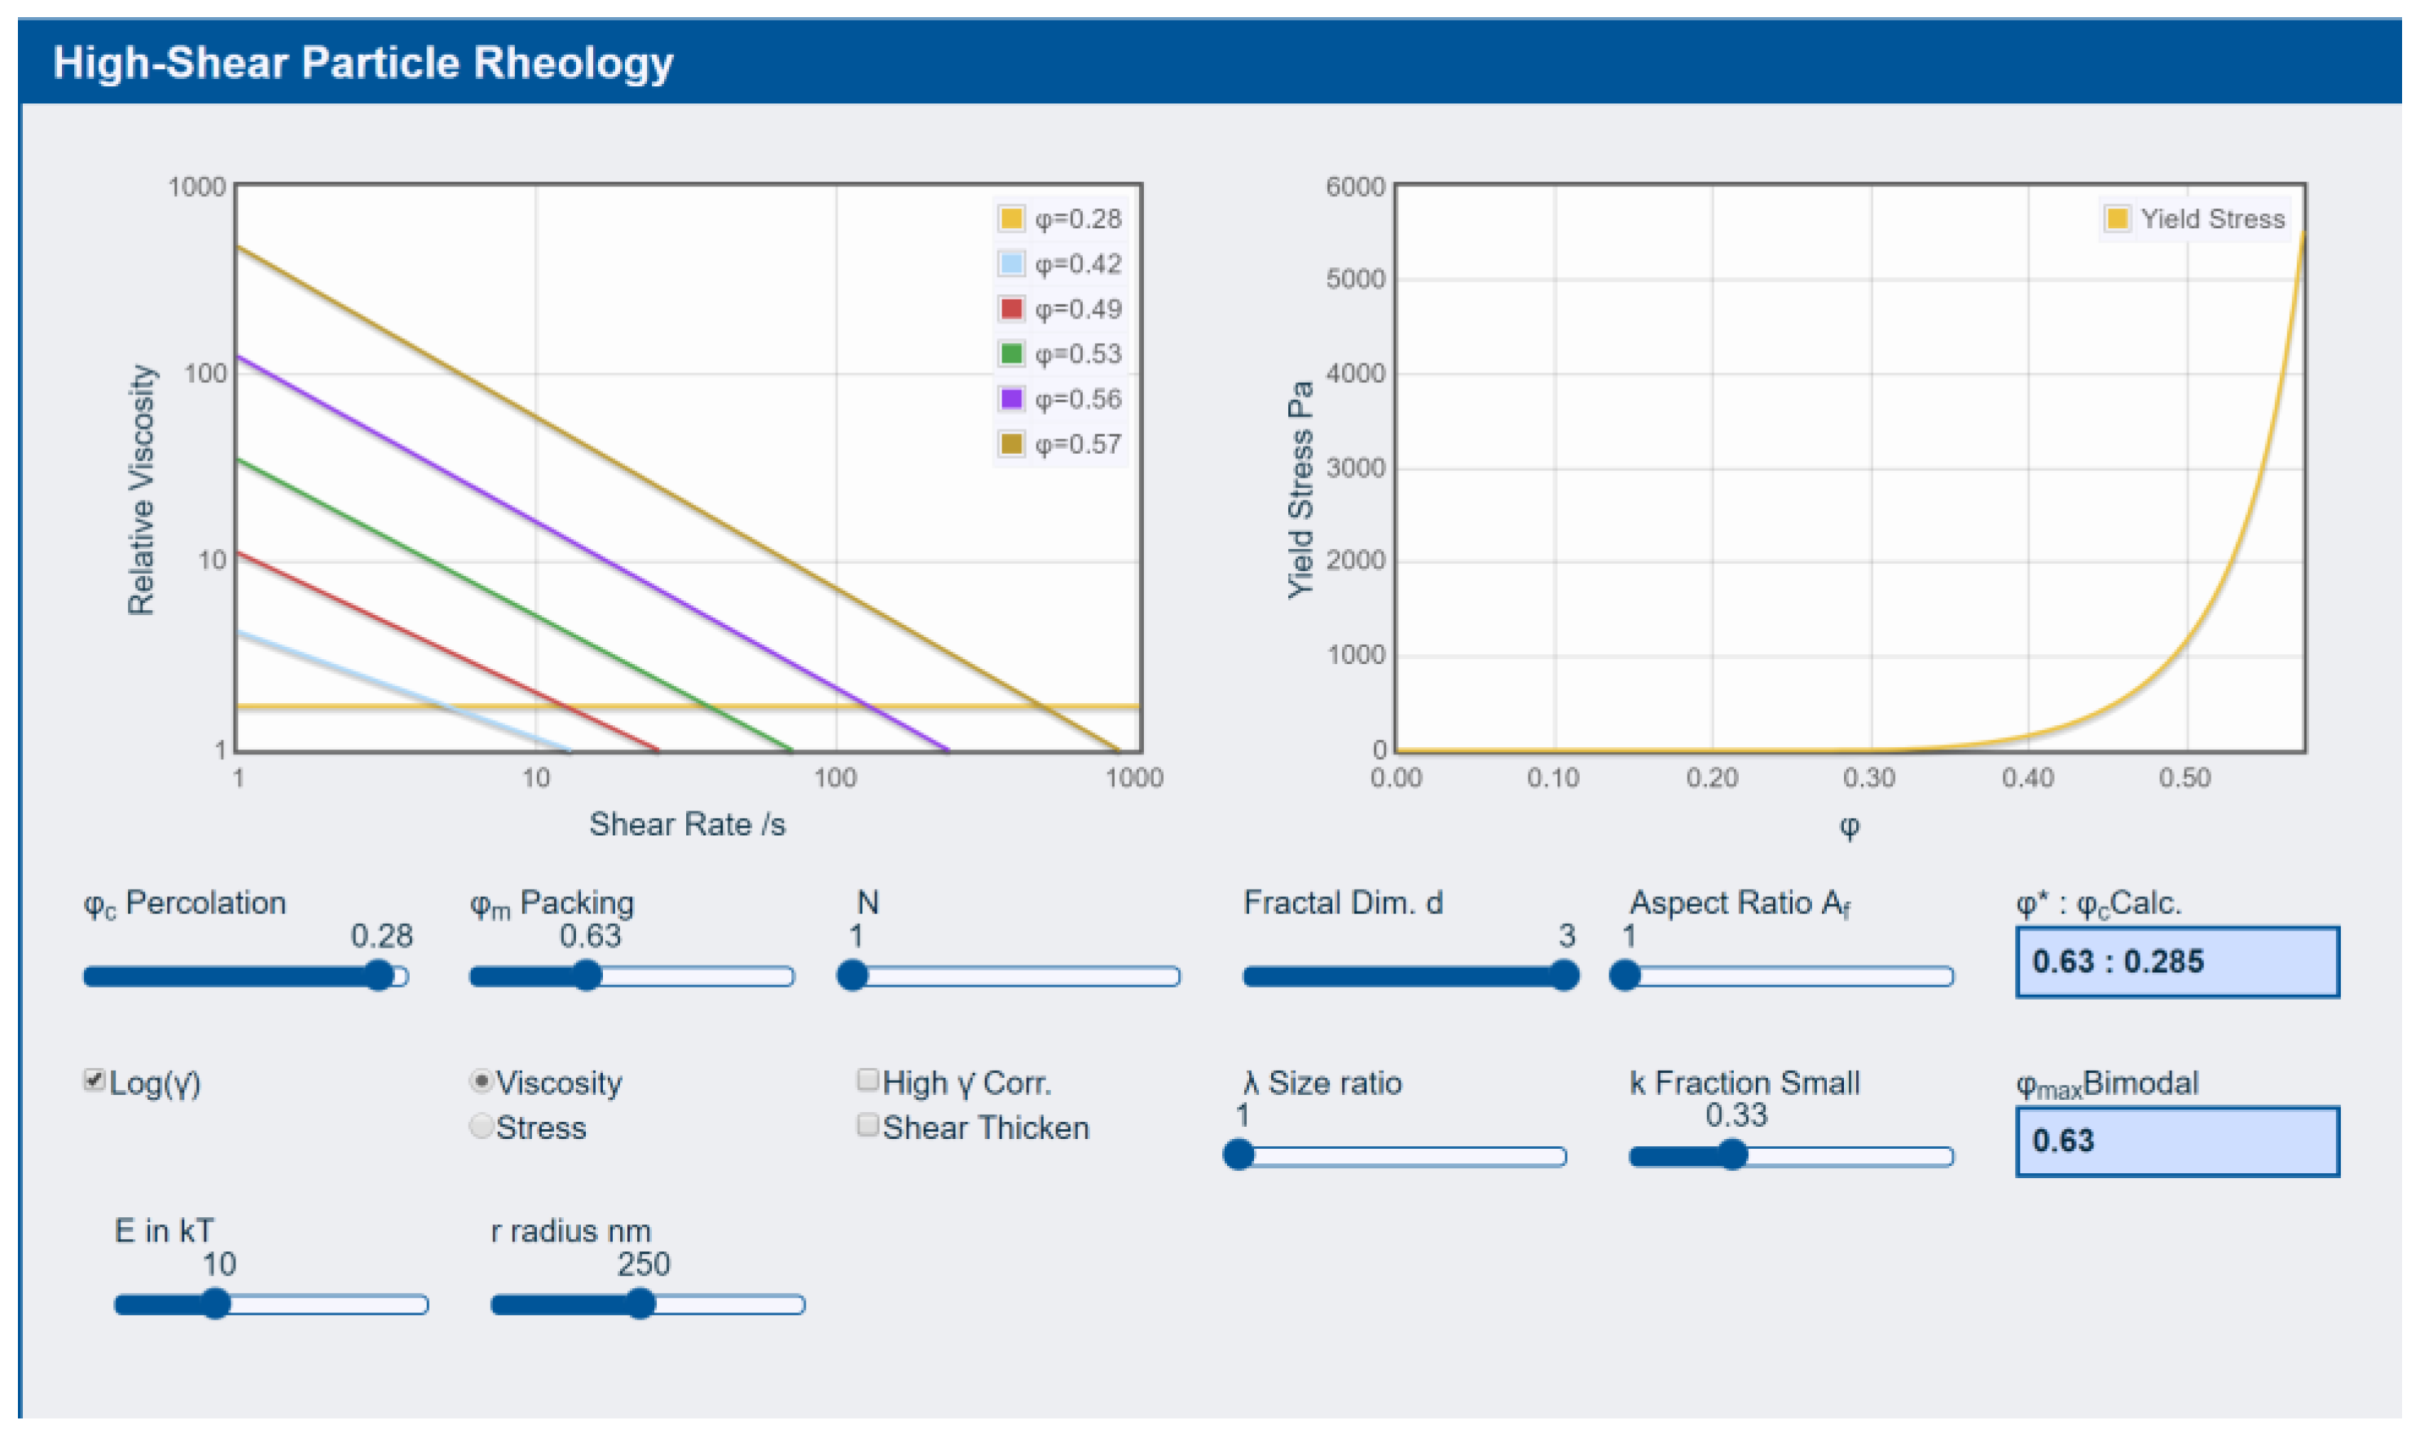The width and height of the screenshot is (2420, 1438).
Task: Click the φ=0.28 yellow legend swatch
Action: (x=1011, y=218)
